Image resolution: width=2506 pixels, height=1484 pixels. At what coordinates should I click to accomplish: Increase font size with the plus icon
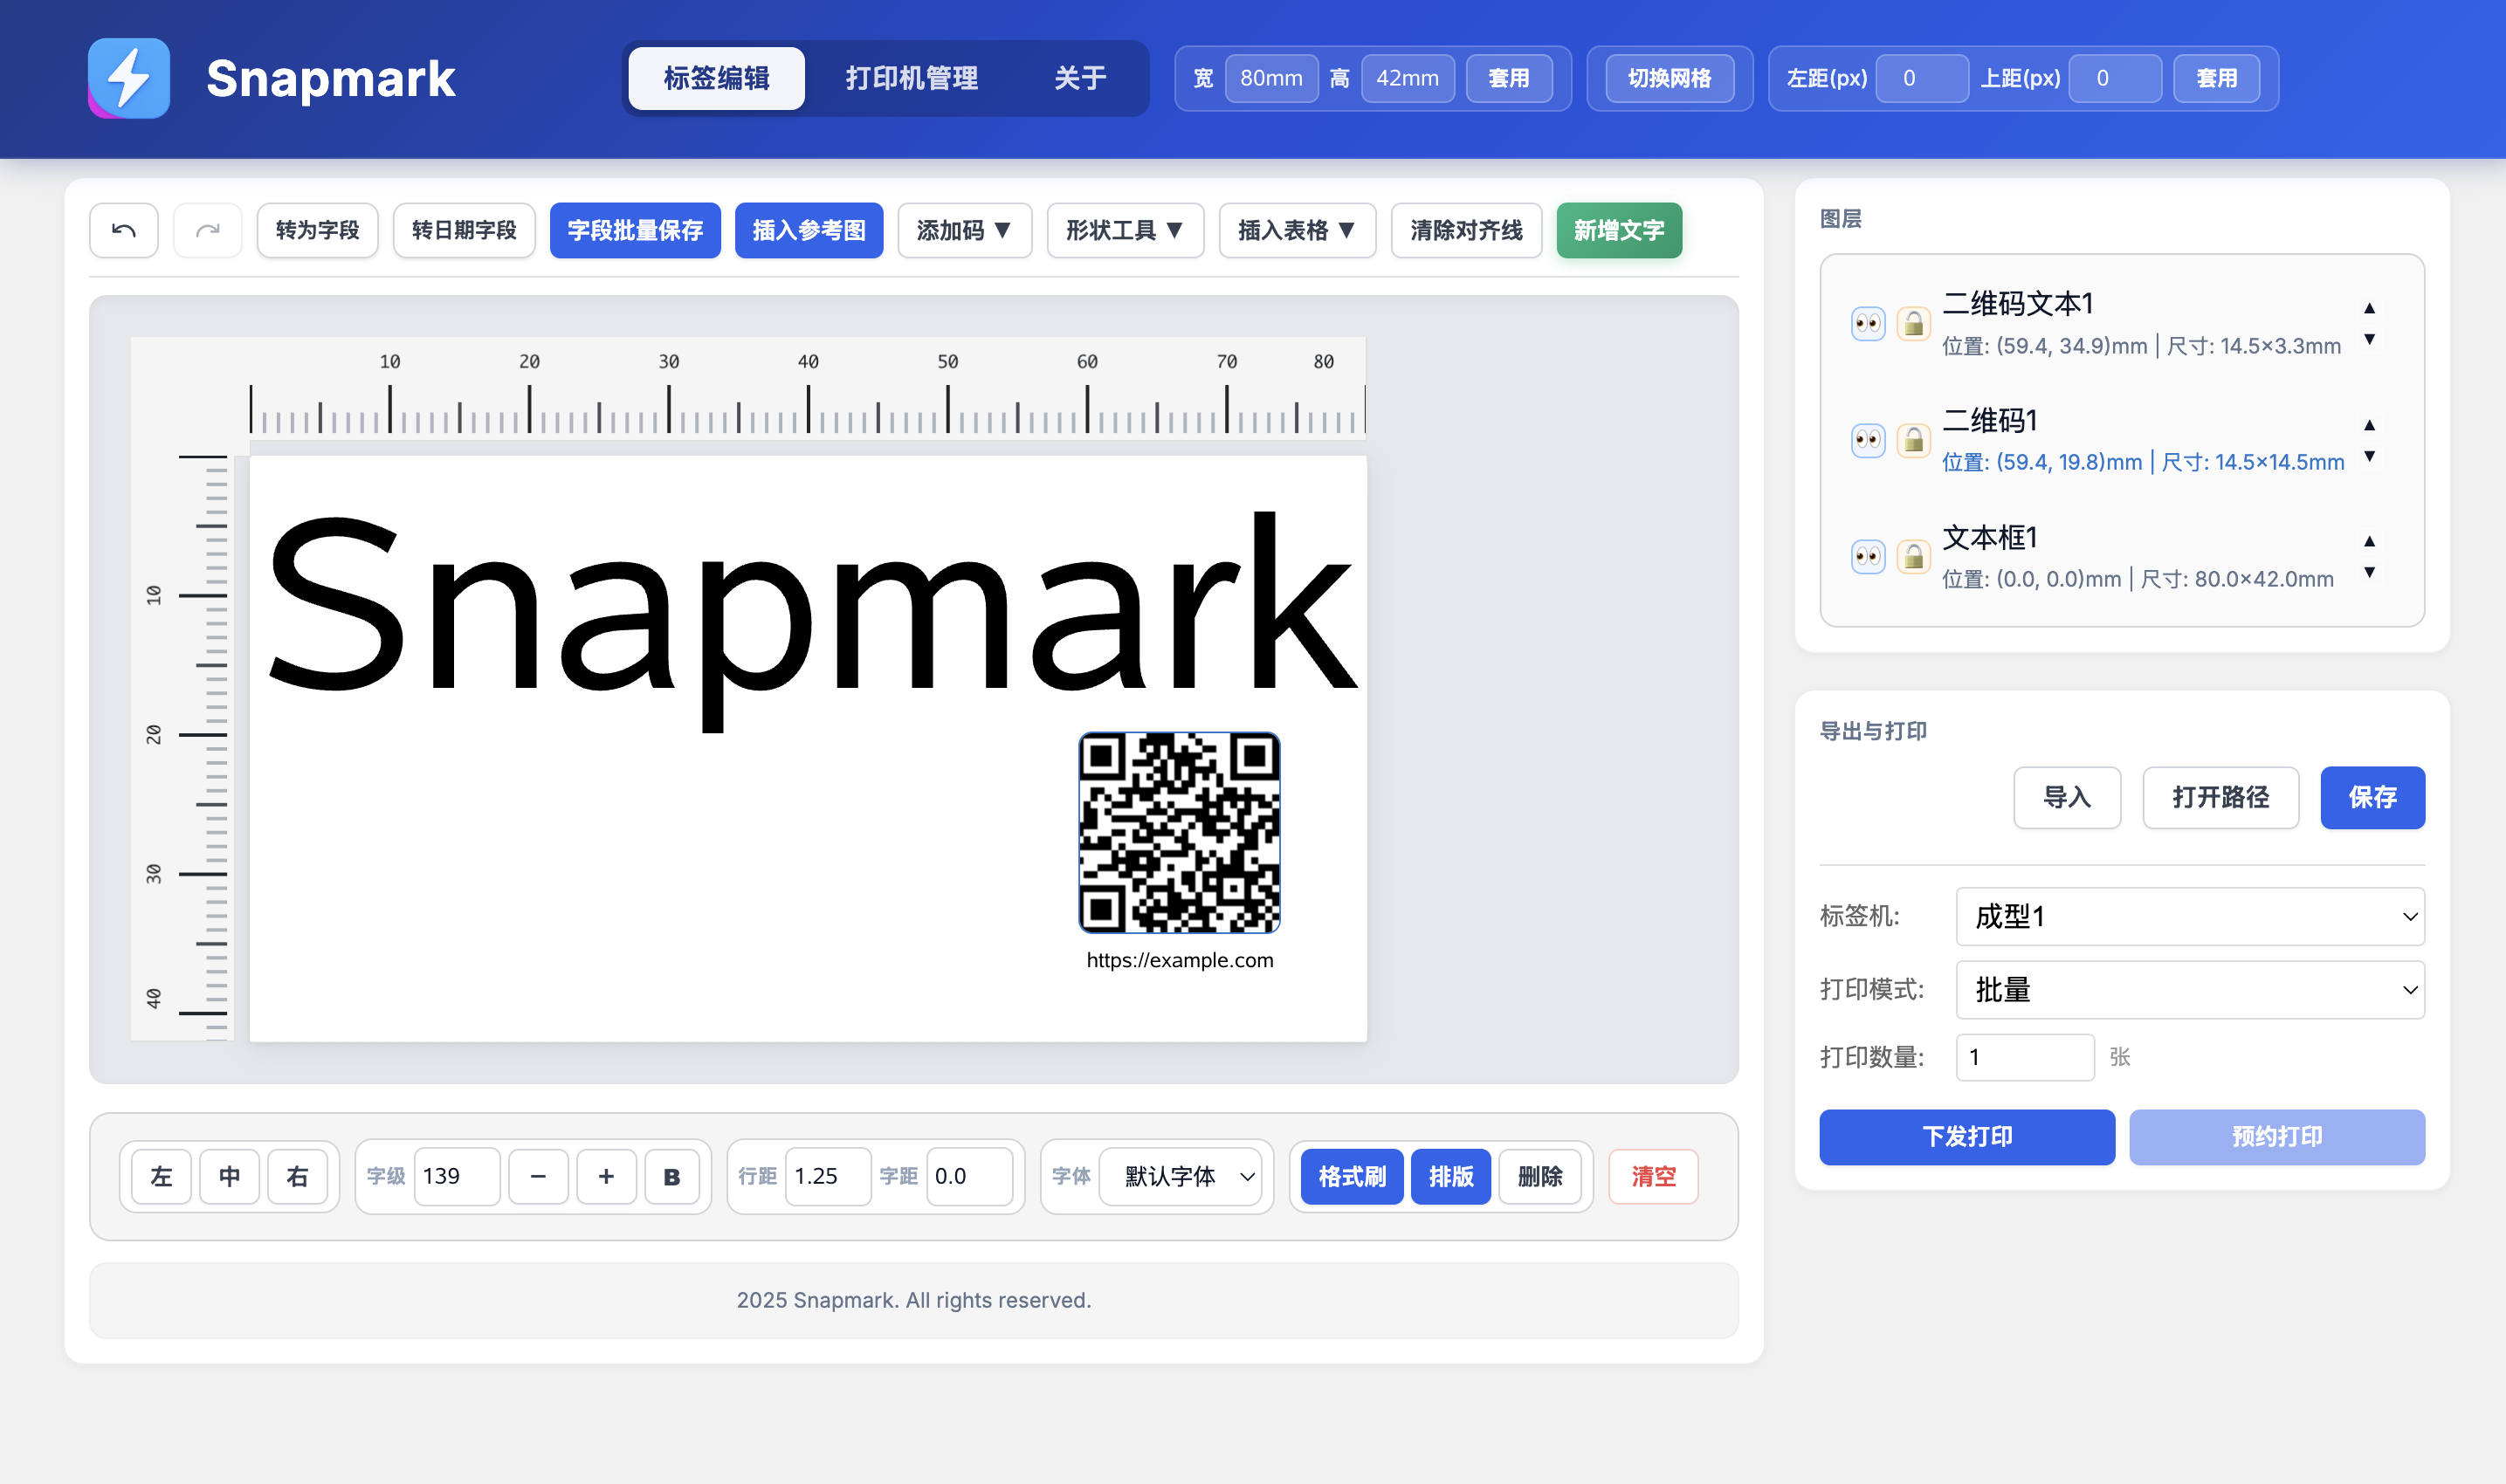pos(605,1176)
